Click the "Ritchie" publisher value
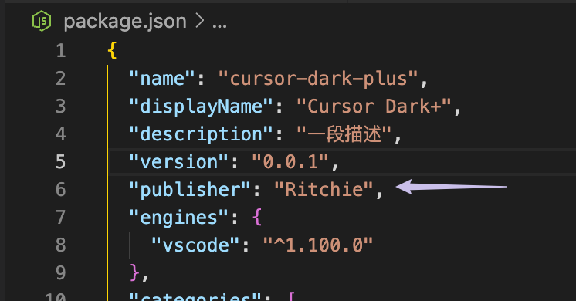Viewport: 576px width, 301px height. click(324, 189)
